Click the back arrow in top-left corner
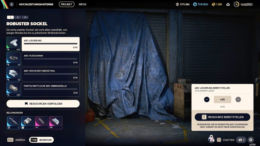The width and height of the screenshot is (260, 146). point(12,4)
